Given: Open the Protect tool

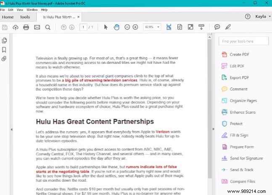Looking at the screenshot, I should [232, 124].
